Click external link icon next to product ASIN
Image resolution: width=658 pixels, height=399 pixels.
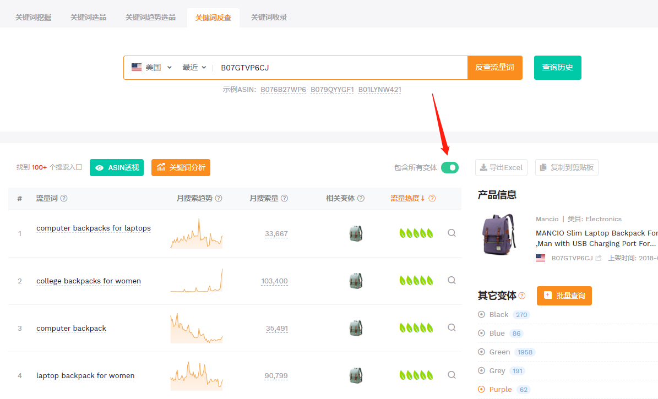(x=599, y=258)
